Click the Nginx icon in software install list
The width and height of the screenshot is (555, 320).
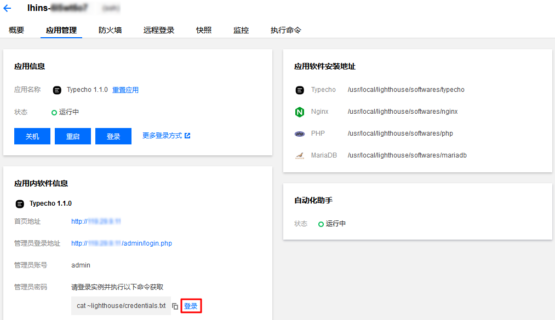[300, 112]
